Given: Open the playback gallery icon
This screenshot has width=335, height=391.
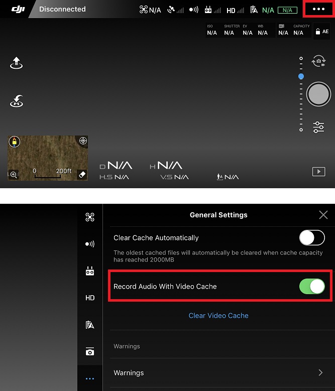Looking at the screenshot, I should [318, 172].
